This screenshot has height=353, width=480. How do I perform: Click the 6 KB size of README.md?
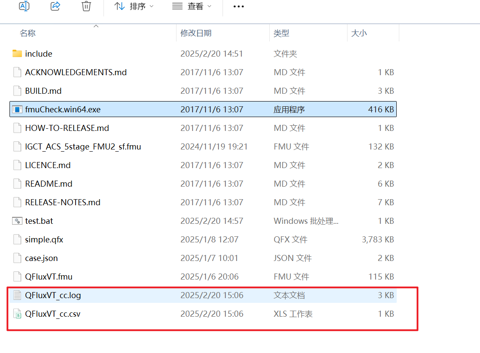point(386,184)
